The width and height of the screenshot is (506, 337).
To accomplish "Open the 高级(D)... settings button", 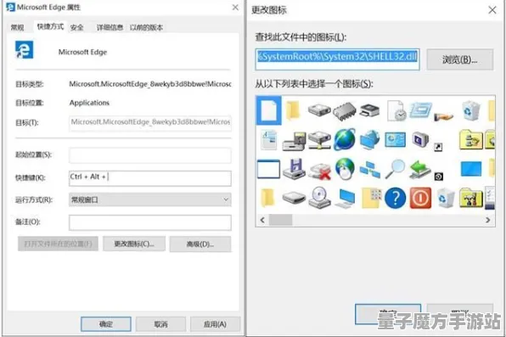I will [200, 244].
